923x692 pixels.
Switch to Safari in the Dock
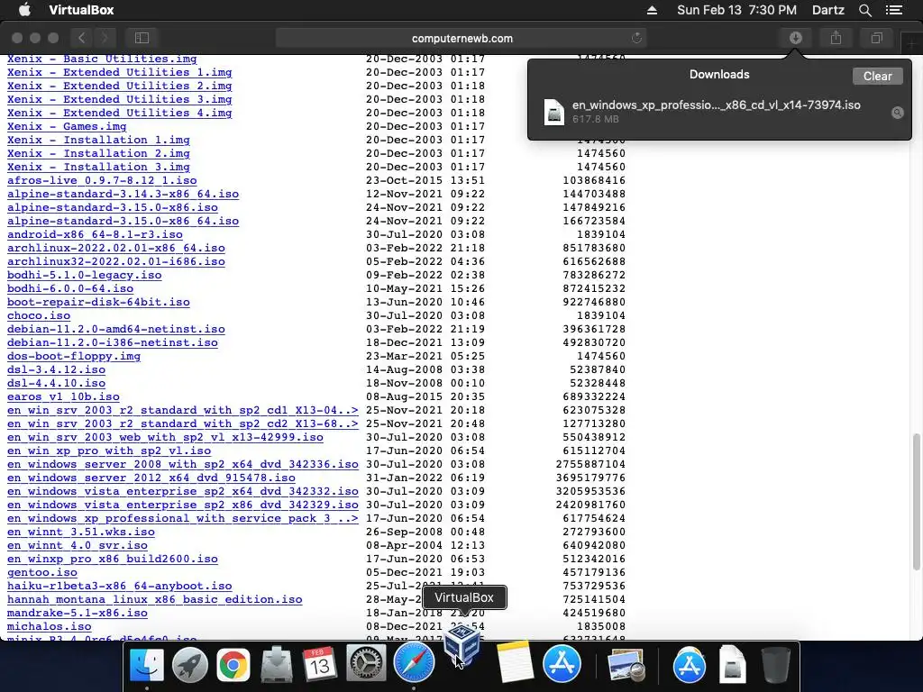pos(414,662)
